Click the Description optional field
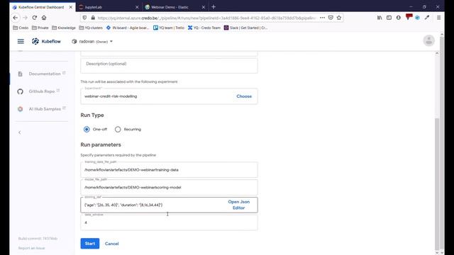454x255 pixels. point(169,66)
